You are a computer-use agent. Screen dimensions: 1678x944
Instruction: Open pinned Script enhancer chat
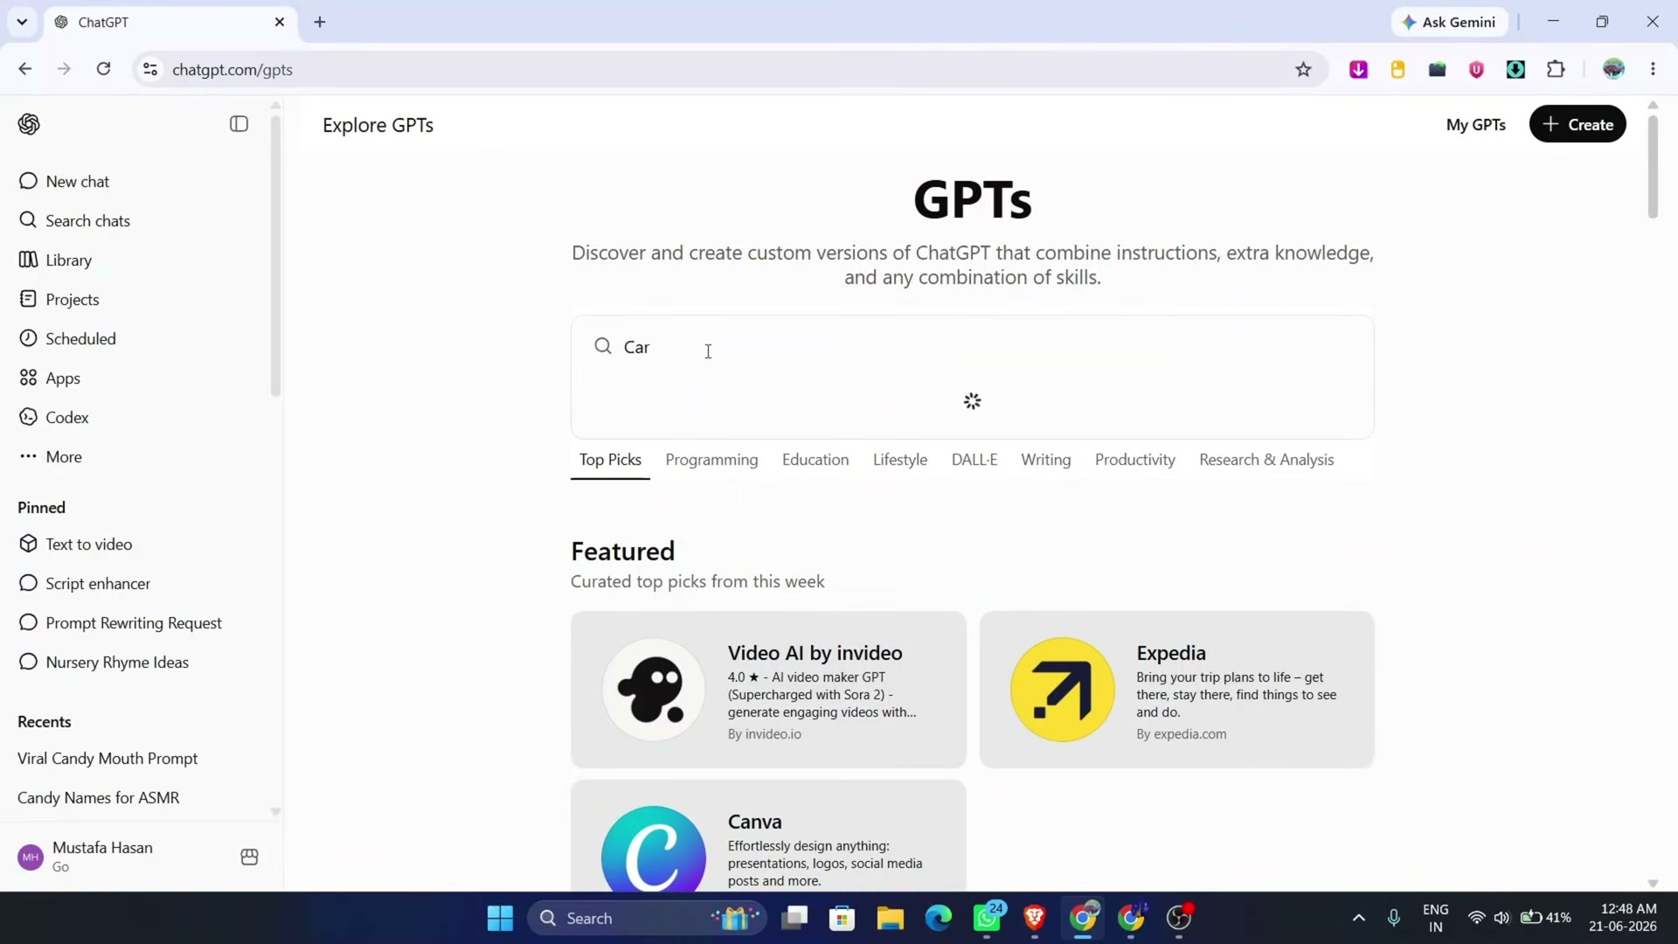(140, 583)
